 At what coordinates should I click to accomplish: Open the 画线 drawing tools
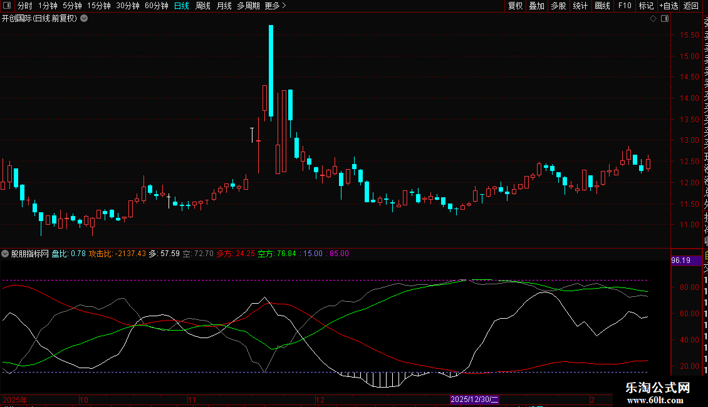tap(602, 6)
